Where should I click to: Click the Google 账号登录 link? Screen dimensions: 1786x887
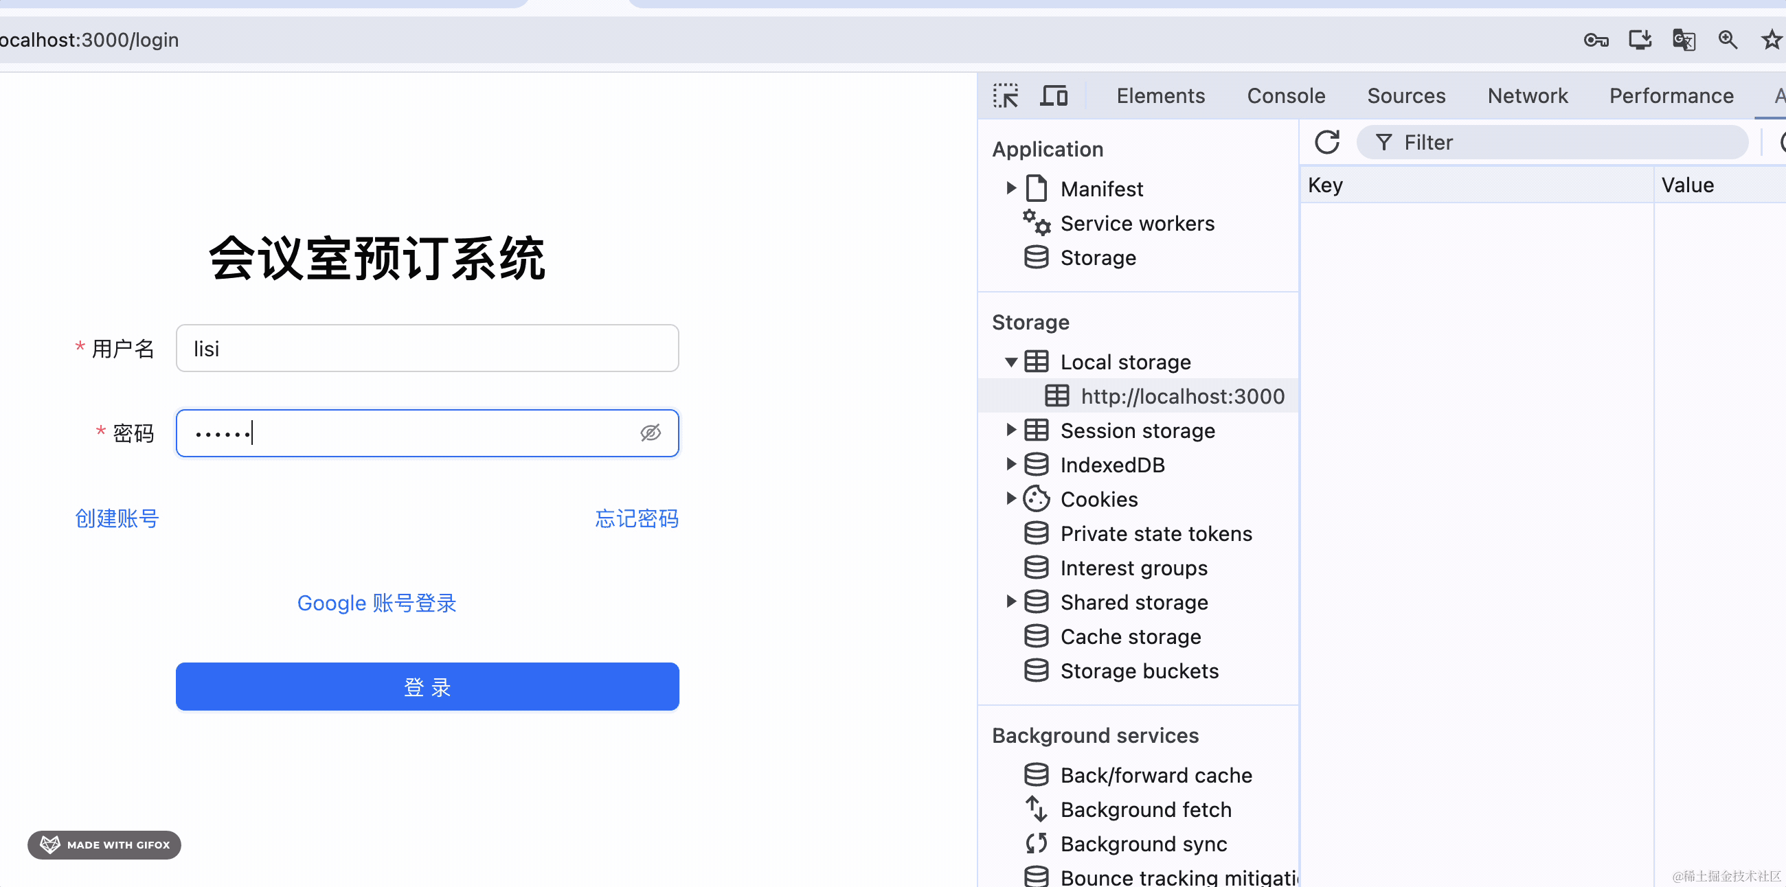pyautogui.click(x=376, y=603)
